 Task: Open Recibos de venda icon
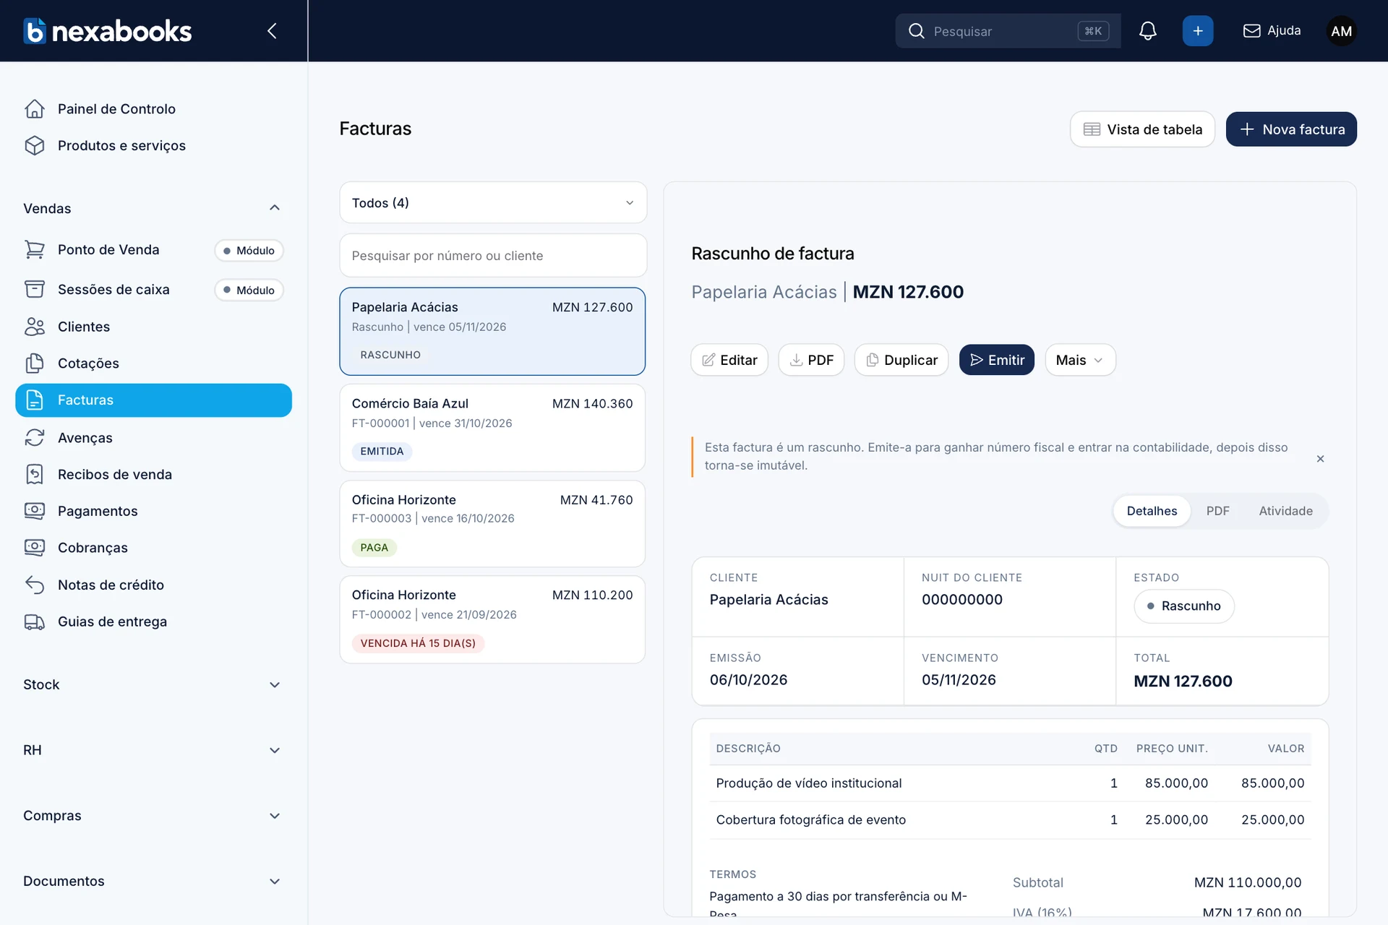35,474
